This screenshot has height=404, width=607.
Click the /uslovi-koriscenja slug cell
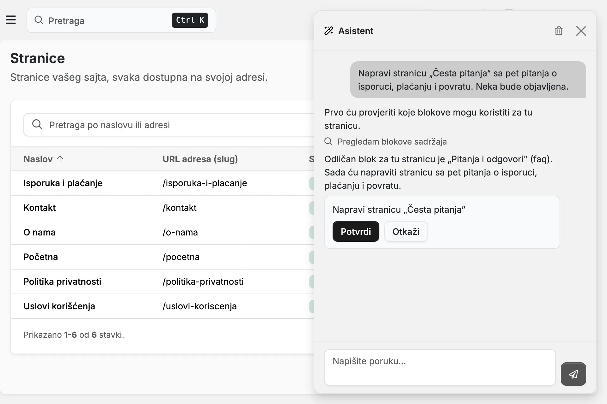click(x=200, y=306)
